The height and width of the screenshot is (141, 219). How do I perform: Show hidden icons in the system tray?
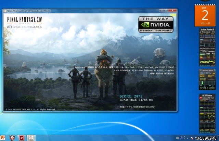(188, 138)
